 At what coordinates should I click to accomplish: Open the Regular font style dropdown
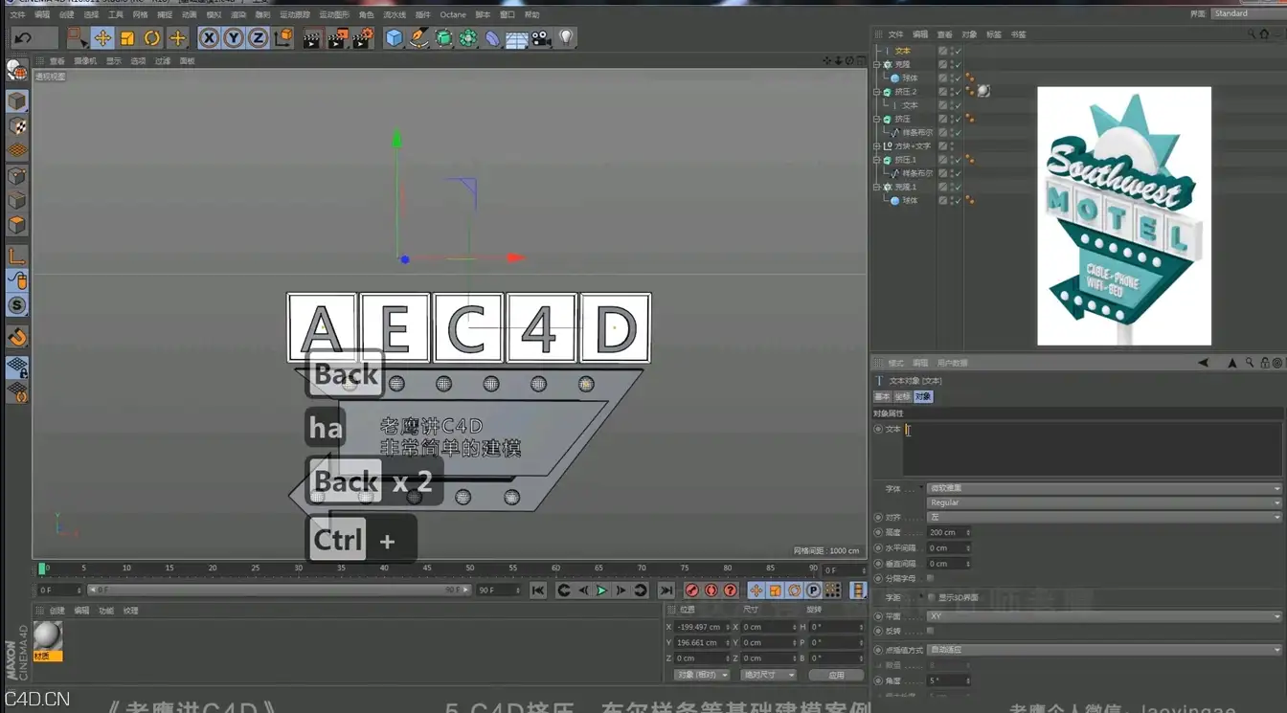(x=1103, y=502)
